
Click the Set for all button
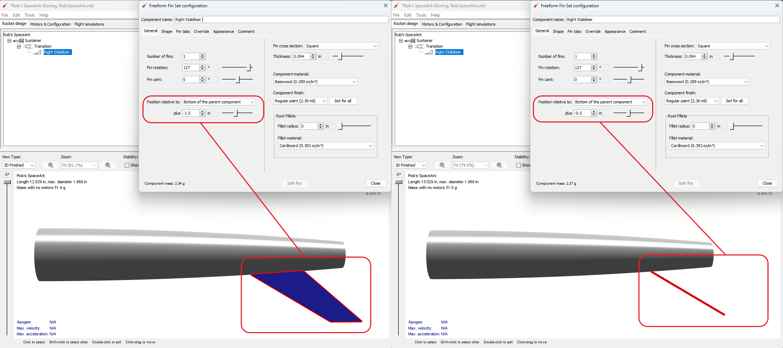(x=343, y=101)
